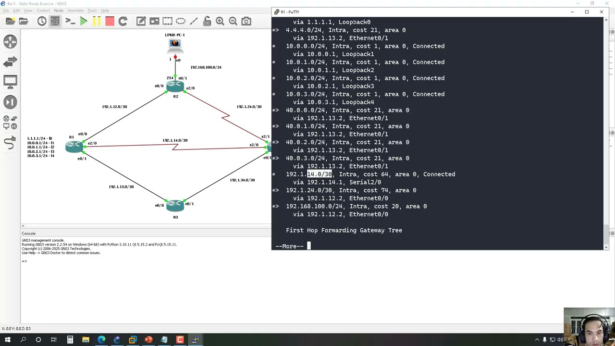This screenshot has width=615, height=346.
Task: Show hidden system tray icons chevron
Action: [x=537, y=340]
